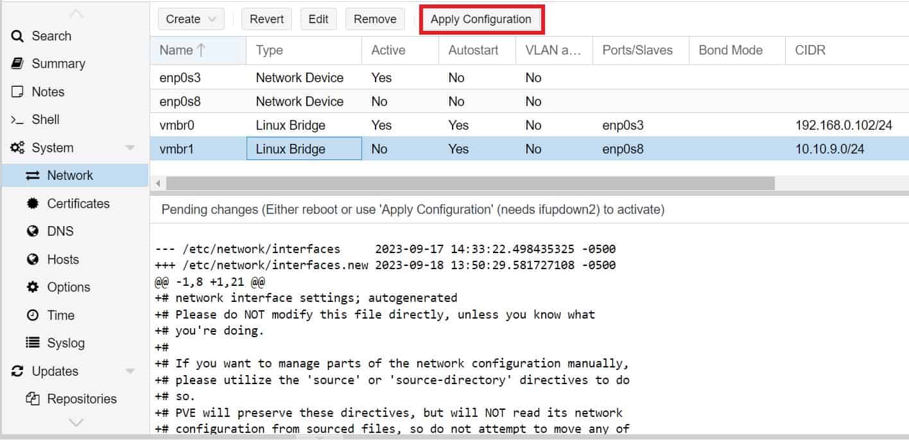The height and width of the screenshot is (440, 909).
Task: Collapse the Updates section arrow
Action: [130, 371]
